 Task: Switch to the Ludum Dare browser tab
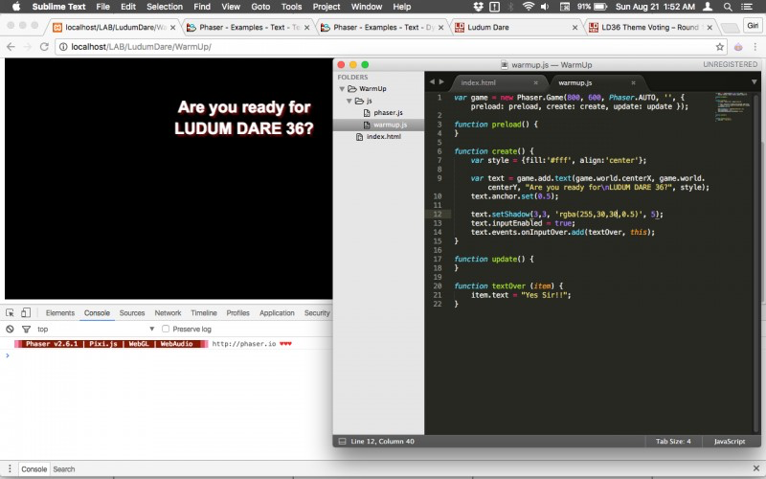tap(515, 28)
